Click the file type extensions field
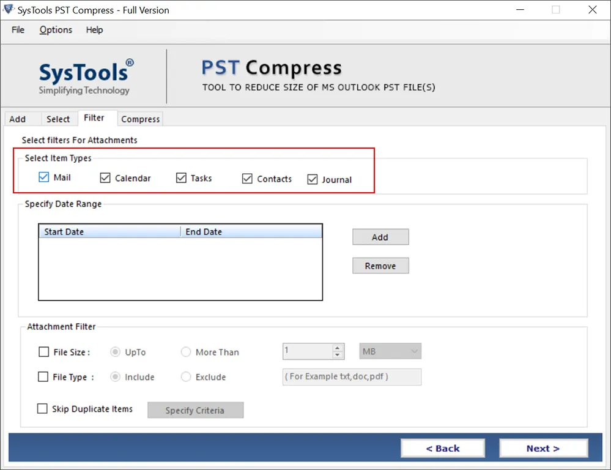This screenshot has height=470, width=611. (352, 377)
